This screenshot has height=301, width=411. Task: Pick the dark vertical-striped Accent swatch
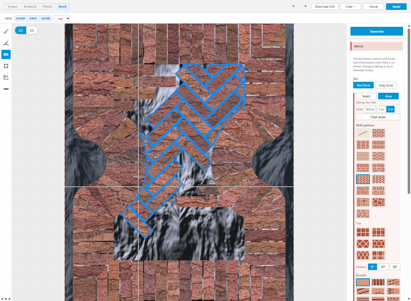378,282
